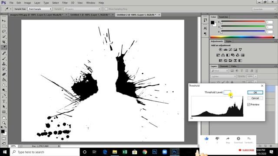Screen dimensions: 278x156
Task: Toggle Quick Mask mode in the toolbox
Action: point(4,139)
